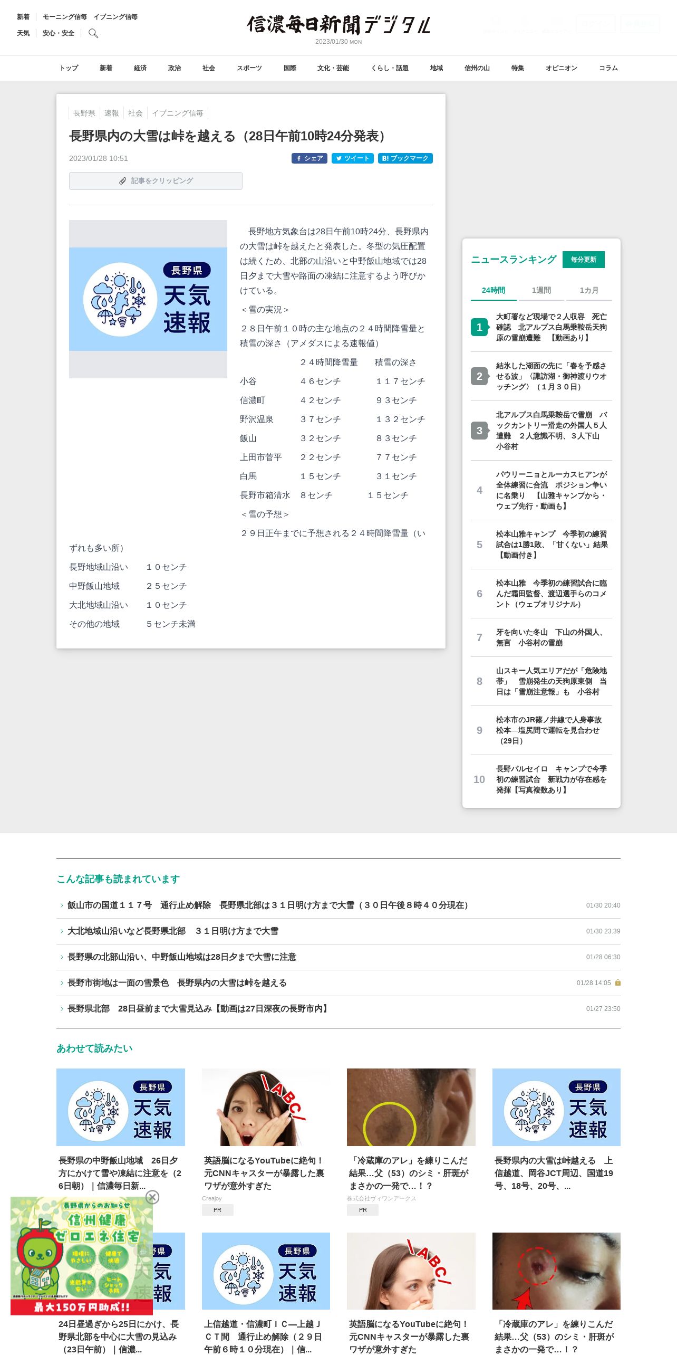Open the 経済 navigation menu
The width and height of the screenshot is (677, 1355).
140,68
